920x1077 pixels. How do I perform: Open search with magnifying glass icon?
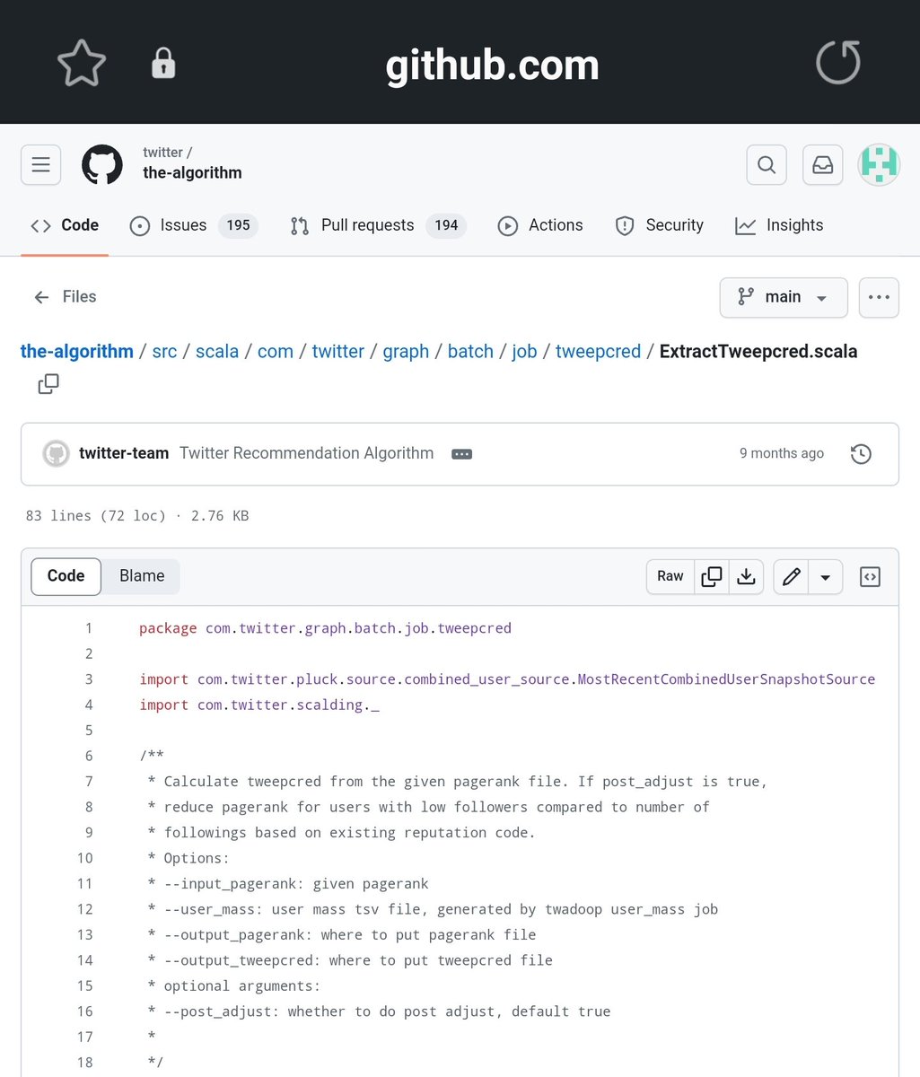(767, 165)
